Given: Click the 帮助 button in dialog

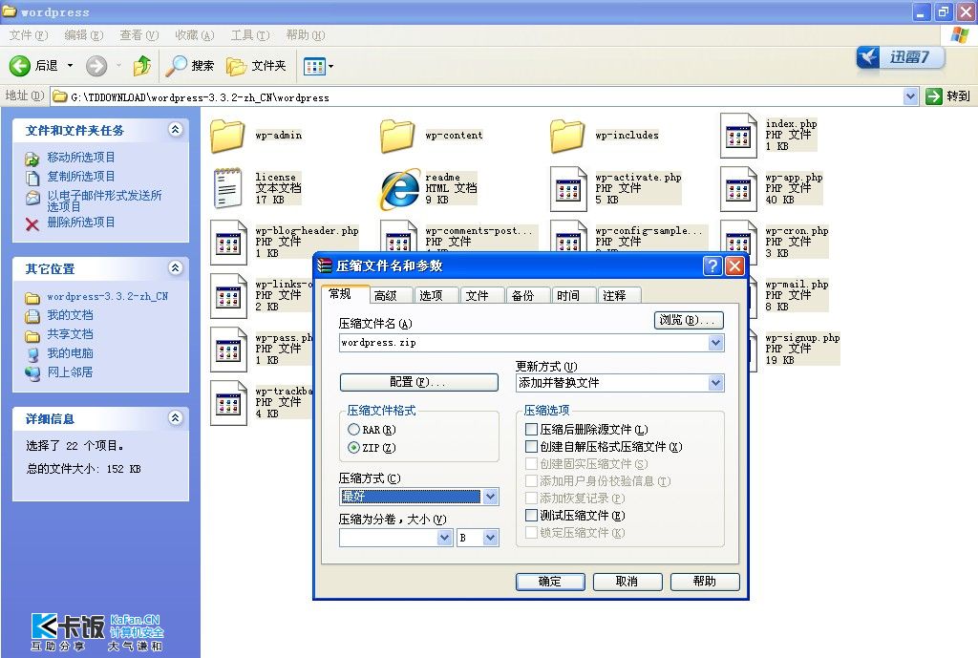Looking at the screenshot, I should 705,582.
